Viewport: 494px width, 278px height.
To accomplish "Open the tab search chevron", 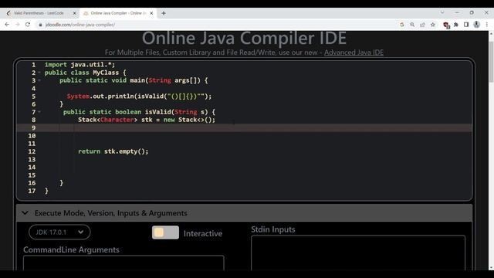I will 442,12.
